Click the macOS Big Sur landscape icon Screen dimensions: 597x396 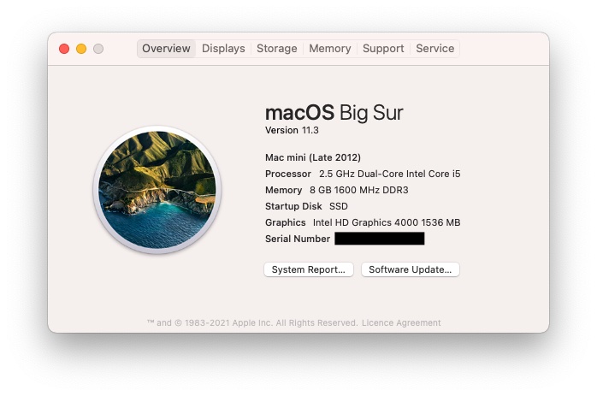click(157, 190)
